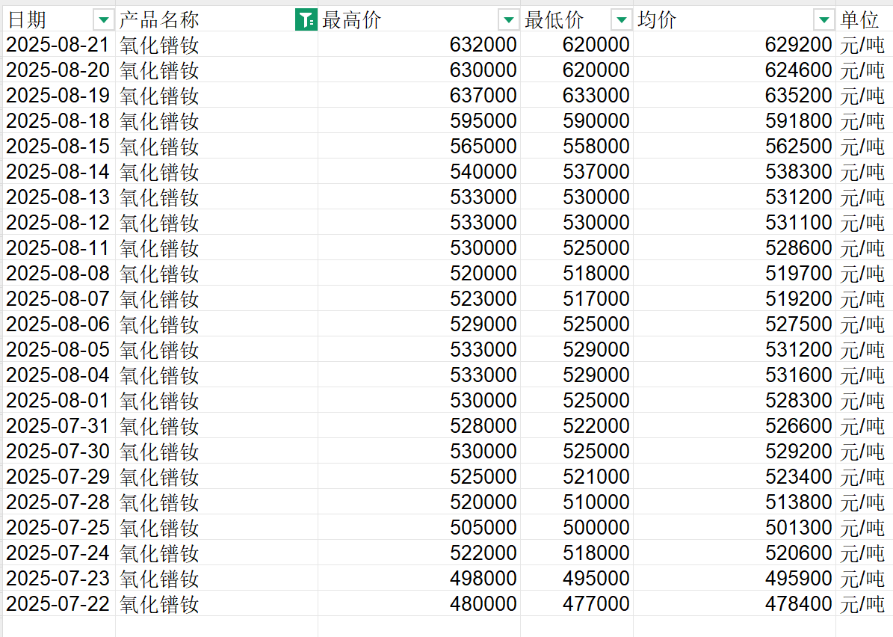This screenshot has width=893, height=637.
Task: Click average price 629200
Action: click(734, 44)
